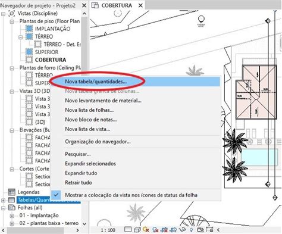
Task: Click the COBERTURA tab view icon
Action: [95, 5]
